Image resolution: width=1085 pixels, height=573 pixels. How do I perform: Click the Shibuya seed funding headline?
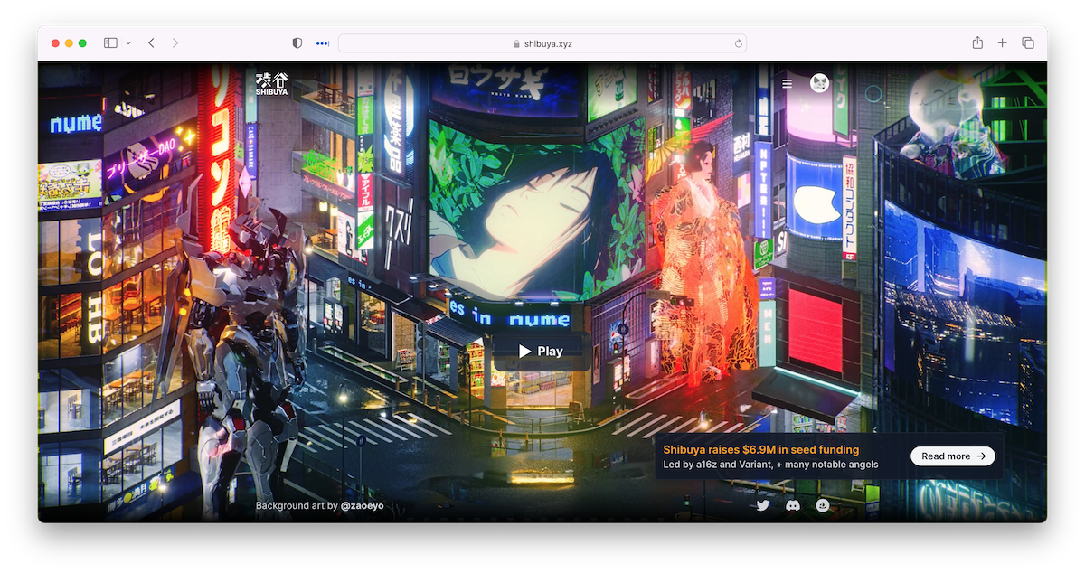pos(760,449)
